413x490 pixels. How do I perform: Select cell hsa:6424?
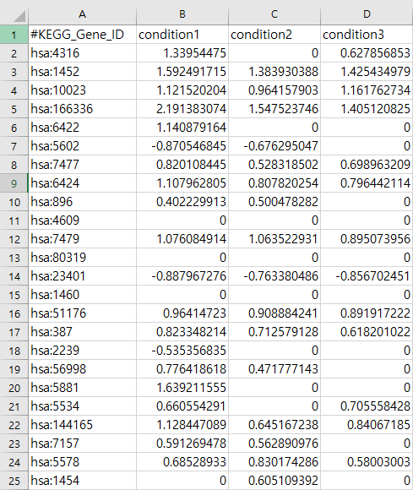[82, 183]
